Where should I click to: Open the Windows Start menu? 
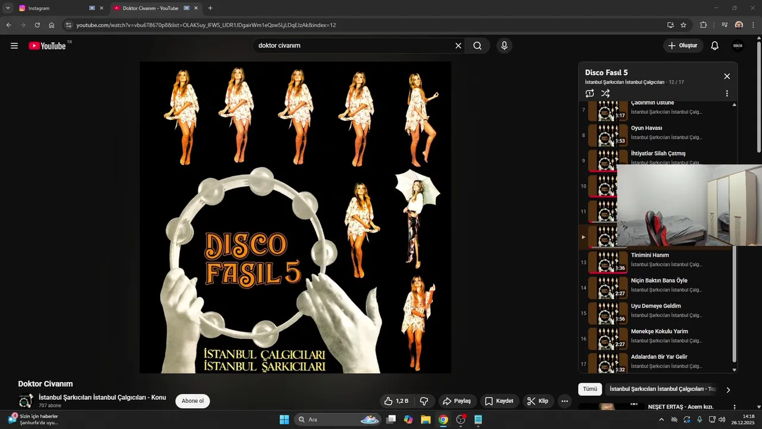(284, 419)
